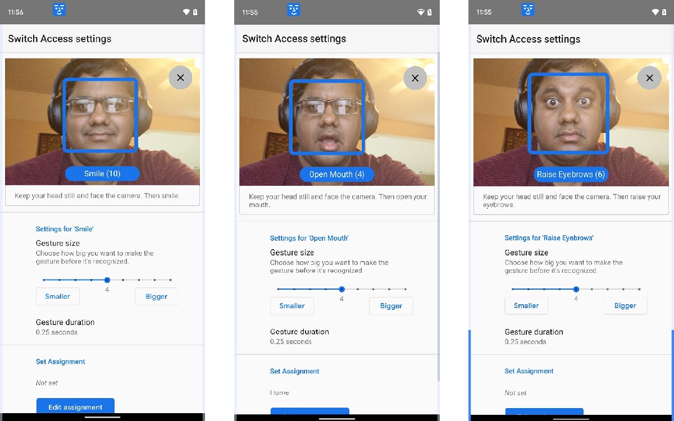Tap the battery icon on the Raise Eyebrows status bar
Screen dimensions: 674x421
(x=664, y=12)
